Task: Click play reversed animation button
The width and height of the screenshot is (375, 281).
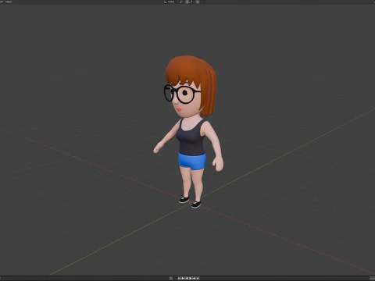Action: click(x=187, y=278)
